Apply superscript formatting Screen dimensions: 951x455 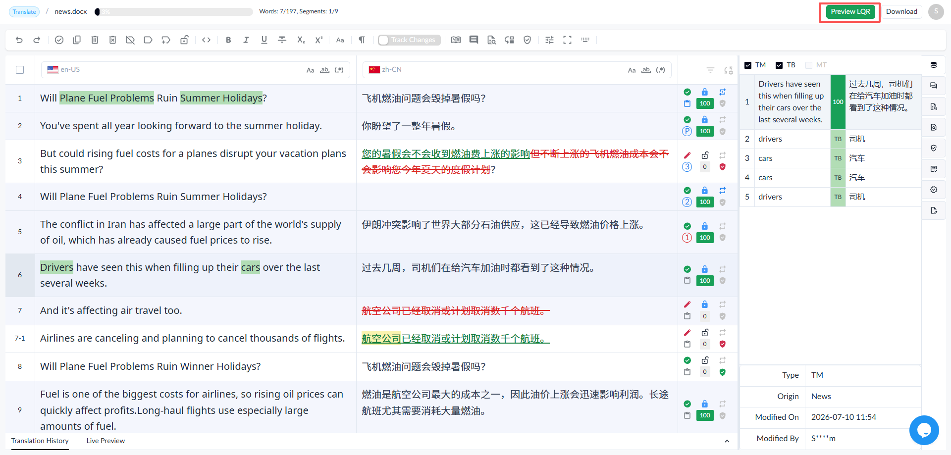click(x=318, y=40)
